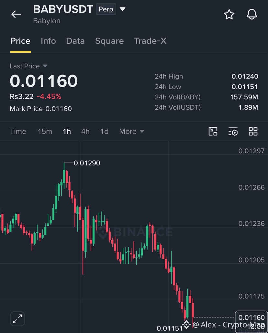Open the Last Price dropdown

[28, 66]
